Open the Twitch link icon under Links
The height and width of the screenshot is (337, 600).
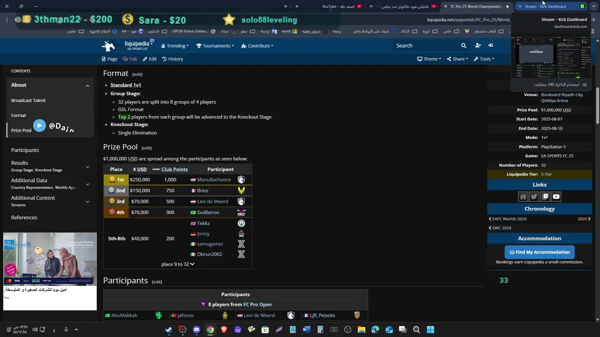[x=545, y=197]
